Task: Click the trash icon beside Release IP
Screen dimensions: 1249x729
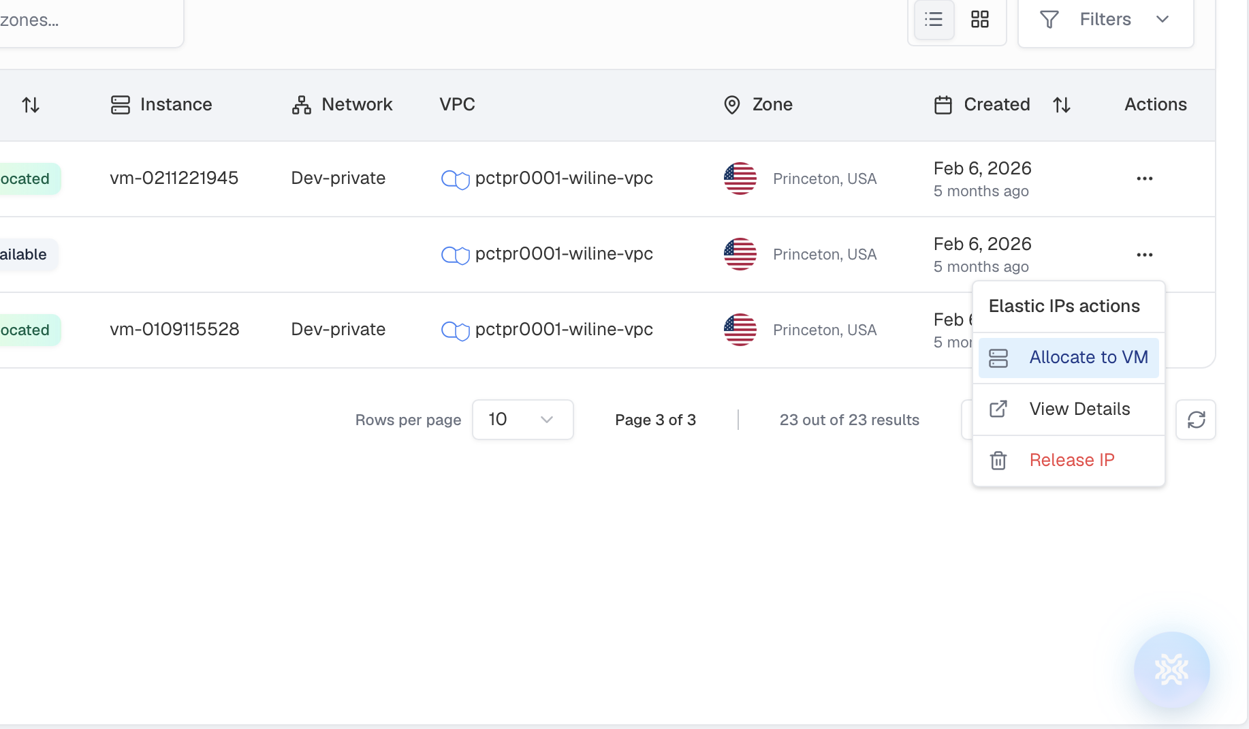Action: click(x=998, y=461)
